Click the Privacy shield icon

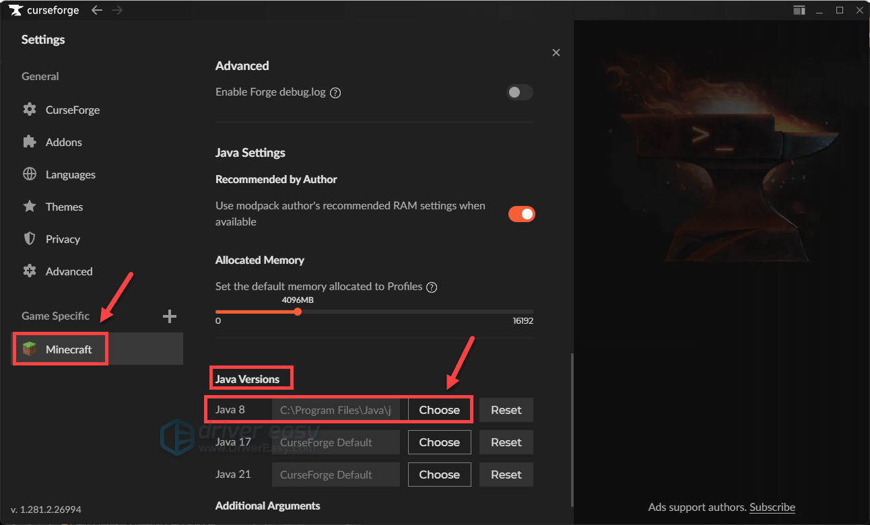30,239
